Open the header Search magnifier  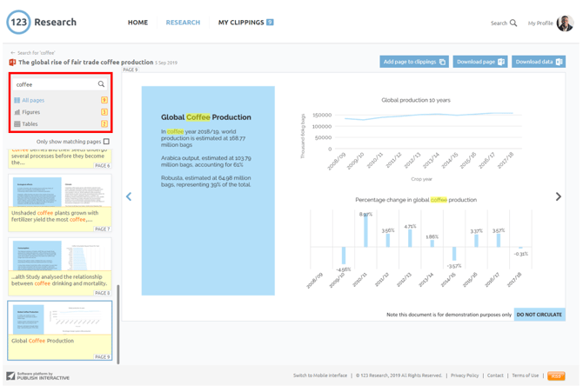(x=513, y=23)
